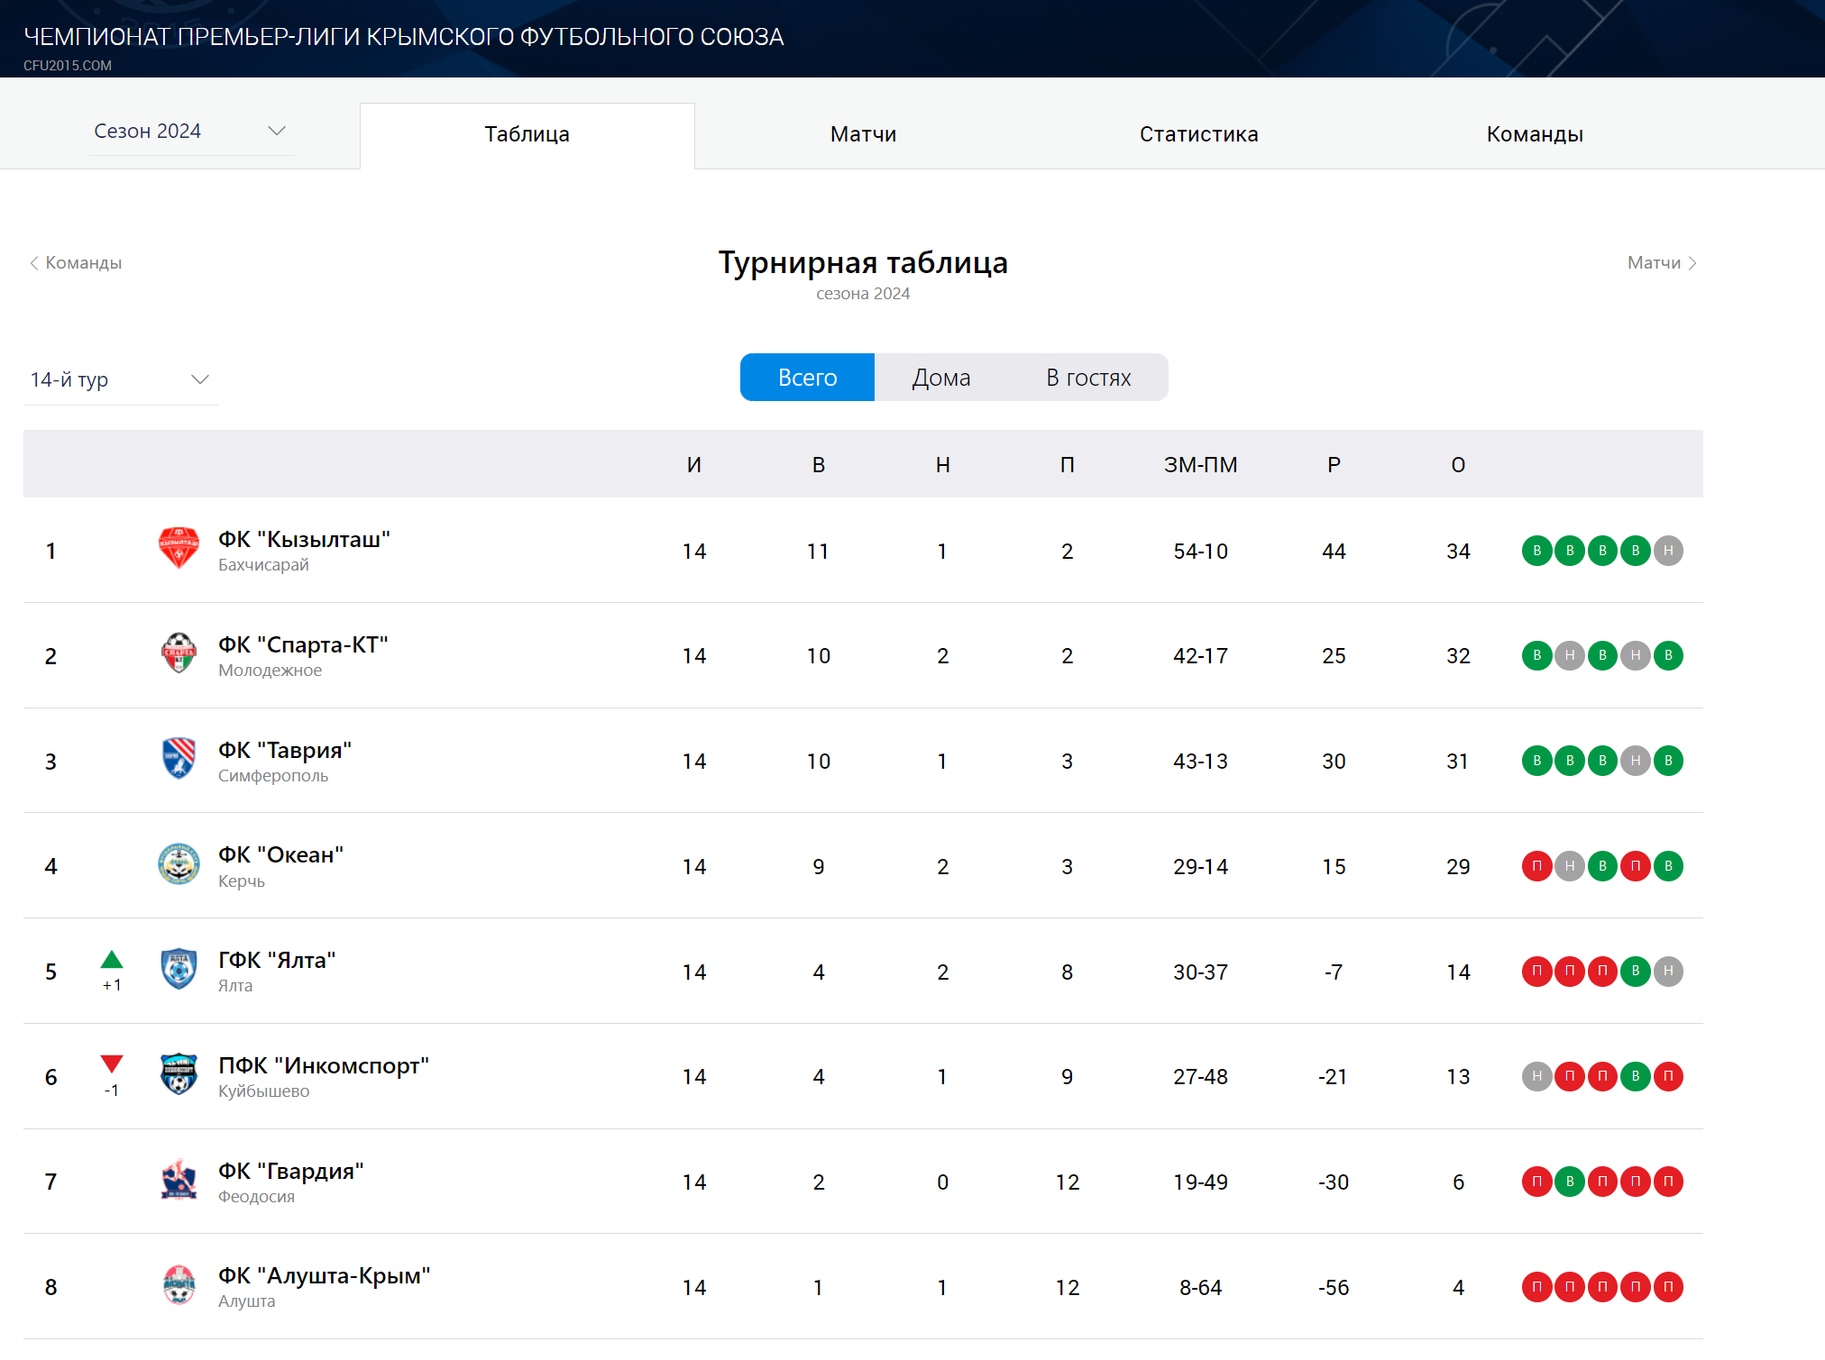Screen dimensions: 1825x1360
Task: Click the Okean Kerch team logo
Action: pyautogui.click(x=179, y=864)
